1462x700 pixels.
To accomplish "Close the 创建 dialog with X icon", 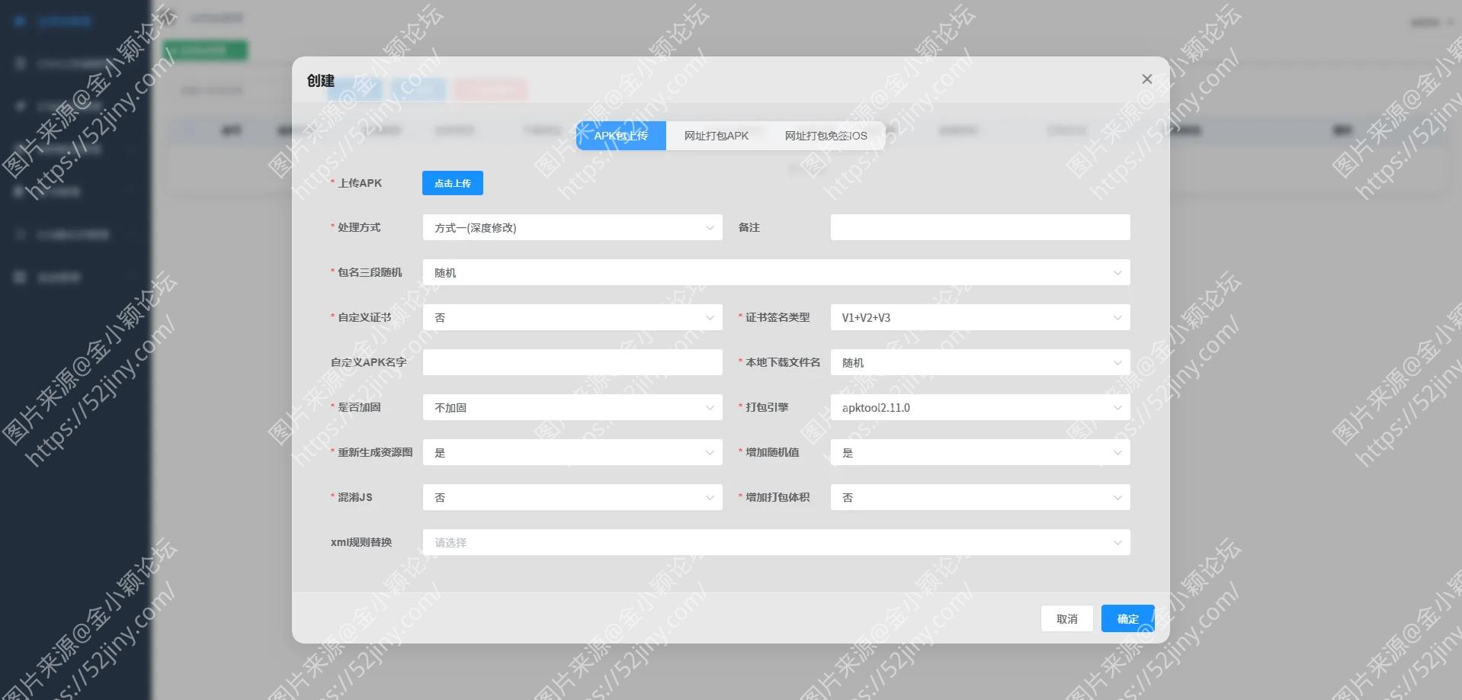I will (x=1146, y=79).
